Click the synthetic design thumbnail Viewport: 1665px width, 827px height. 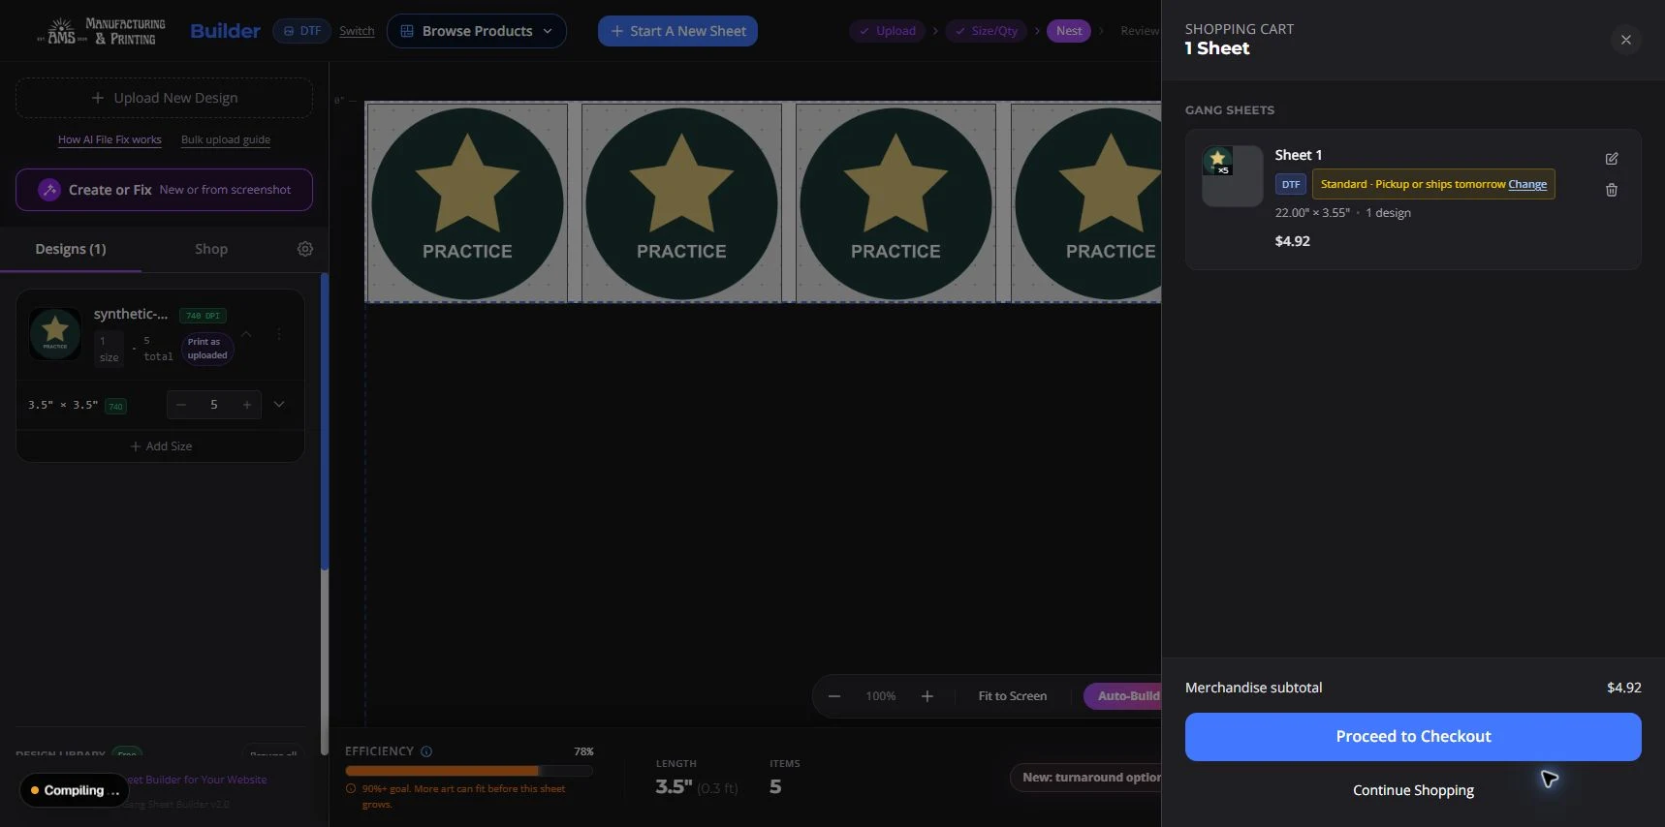(x=55, y=333)
